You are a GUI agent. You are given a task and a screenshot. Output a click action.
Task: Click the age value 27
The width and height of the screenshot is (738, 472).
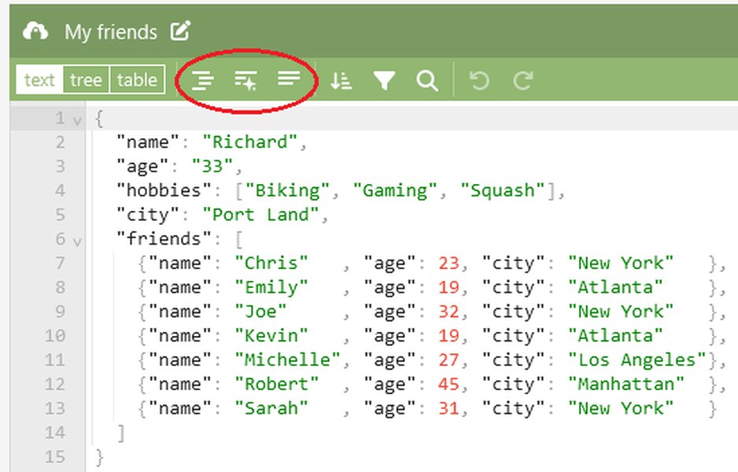[x=448, y=360]
